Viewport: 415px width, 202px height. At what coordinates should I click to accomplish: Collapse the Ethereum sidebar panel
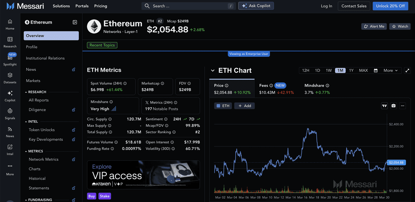click(75, 22)
